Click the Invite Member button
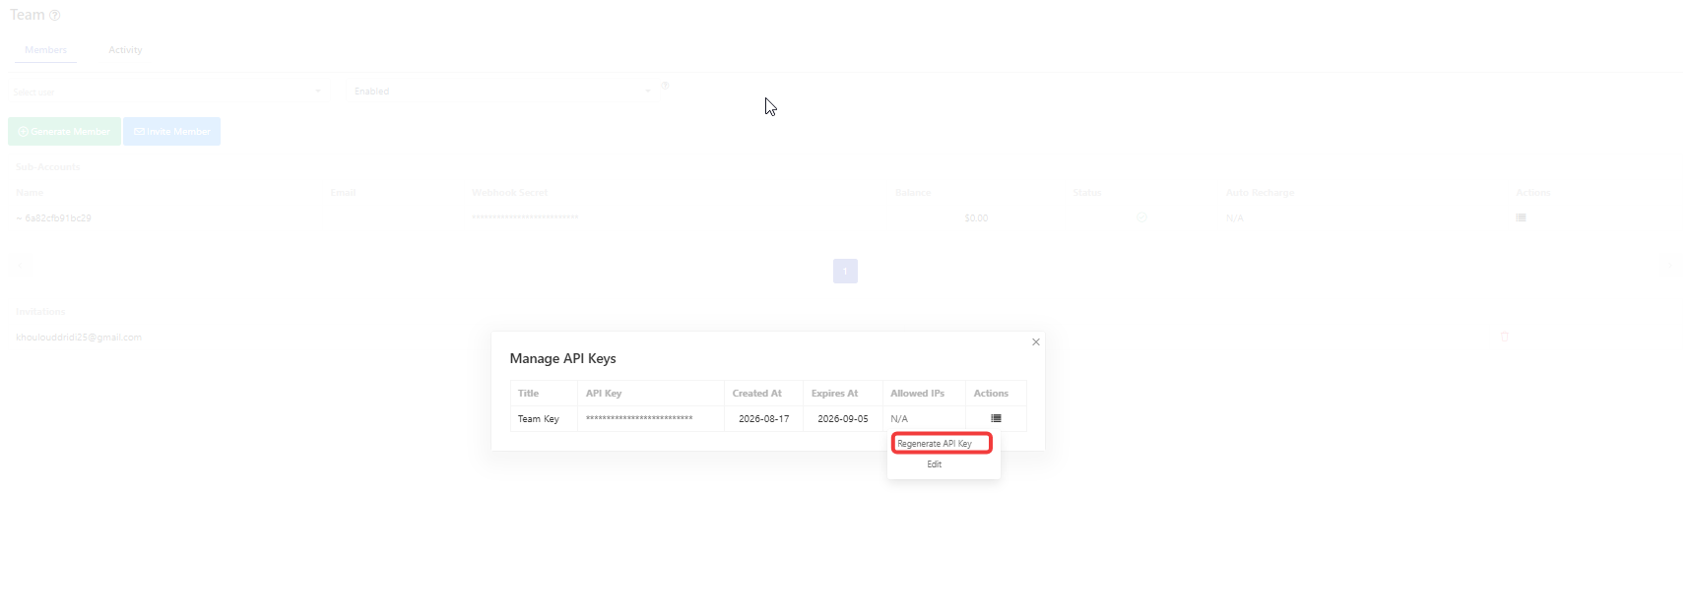The width and height of the screenshot is (1692, 616). click(x=171, y=132)
